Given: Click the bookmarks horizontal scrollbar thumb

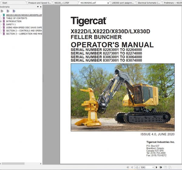Looking at the screenshot, I should coord(13,164).
